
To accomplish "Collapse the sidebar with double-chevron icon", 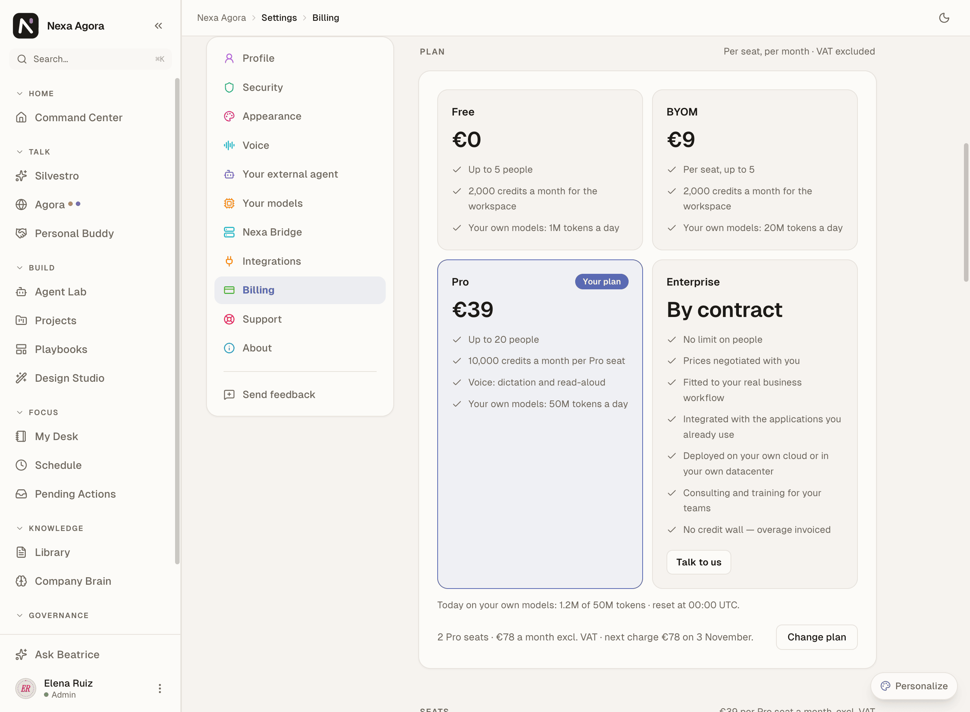I will 158,26.
